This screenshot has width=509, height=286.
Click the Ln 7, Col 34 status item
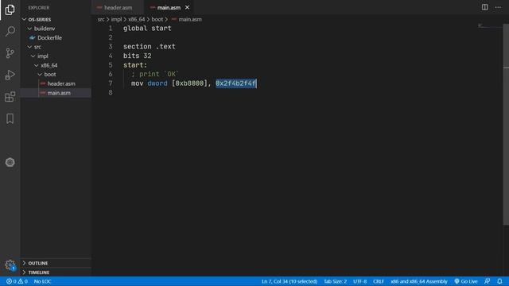pyautogui.click(x=289, y=281)
